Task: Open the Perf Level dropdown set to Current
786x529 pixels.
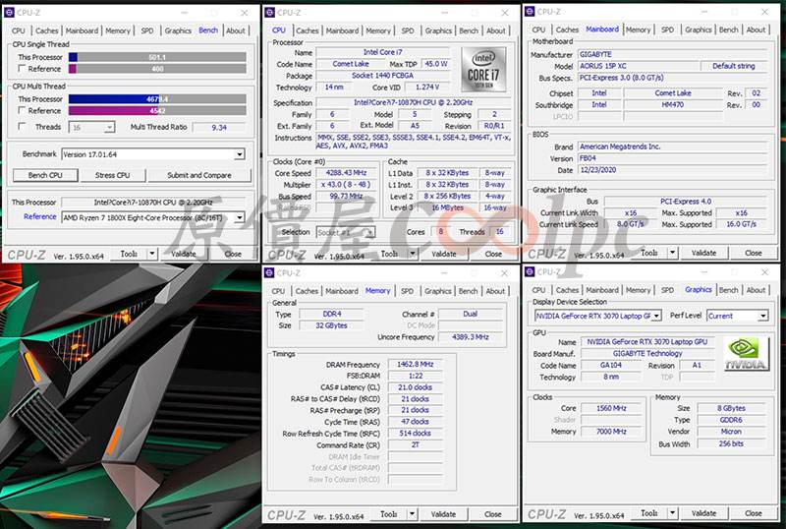Action: (x=763, y=316)
